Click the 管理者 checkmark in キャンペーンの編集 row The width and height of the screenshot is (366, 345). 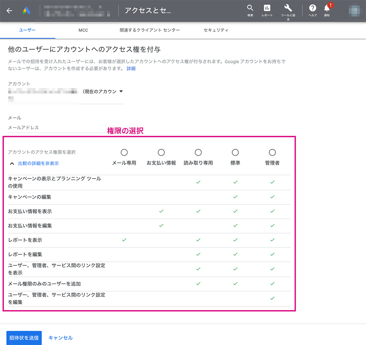click(x=272, y=197)
